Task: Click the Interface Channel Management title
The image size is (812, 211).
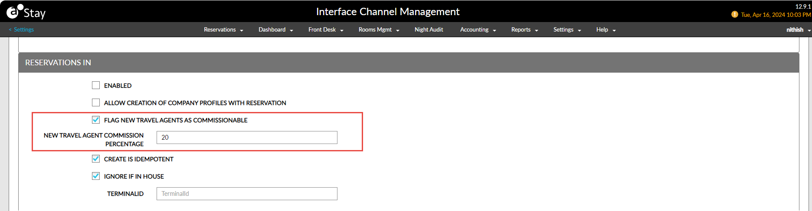Action: pos(388,12)
